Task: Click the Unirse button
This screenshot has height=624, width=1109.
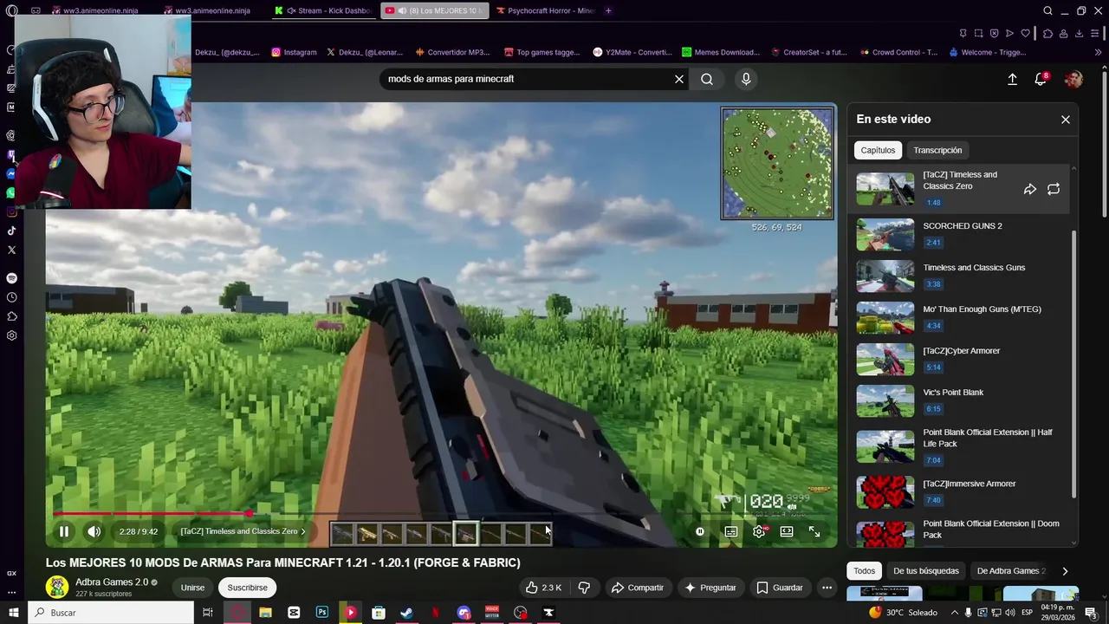Action: tap(192, 588)
